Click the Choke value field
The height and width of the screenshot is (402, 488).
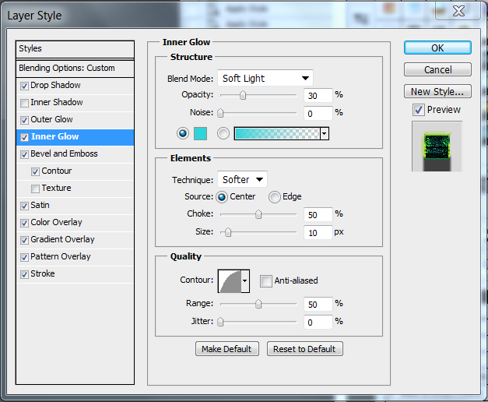(x=318, y=215)
